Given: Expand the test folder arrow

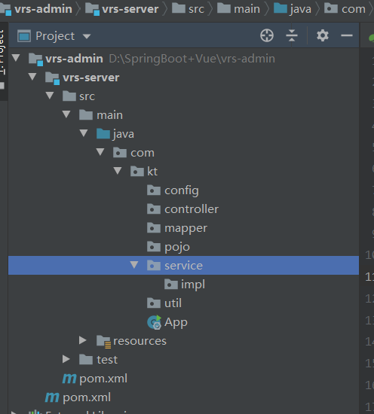Looking at the screenshot, I should [x=66, y=359].
